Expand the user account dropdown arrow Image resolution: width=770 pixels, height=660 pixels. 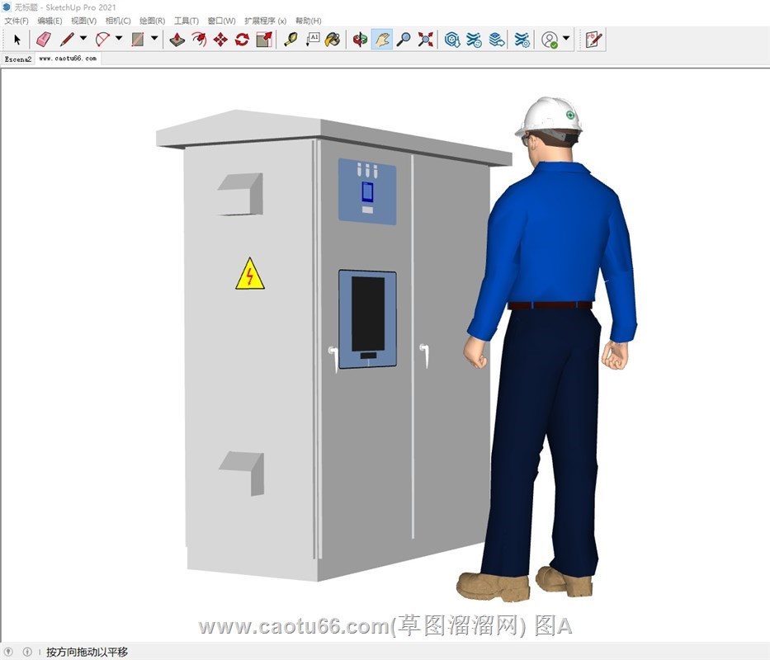click(566, 38)
